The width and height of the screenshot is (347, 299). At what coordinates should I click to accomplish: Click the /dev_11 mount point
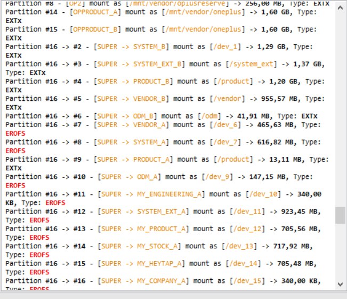(248, 211)
